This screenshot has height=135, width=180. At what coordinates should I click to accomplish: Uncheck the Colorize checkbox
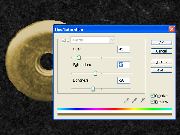pyautogui.click(x=152, y=96)
